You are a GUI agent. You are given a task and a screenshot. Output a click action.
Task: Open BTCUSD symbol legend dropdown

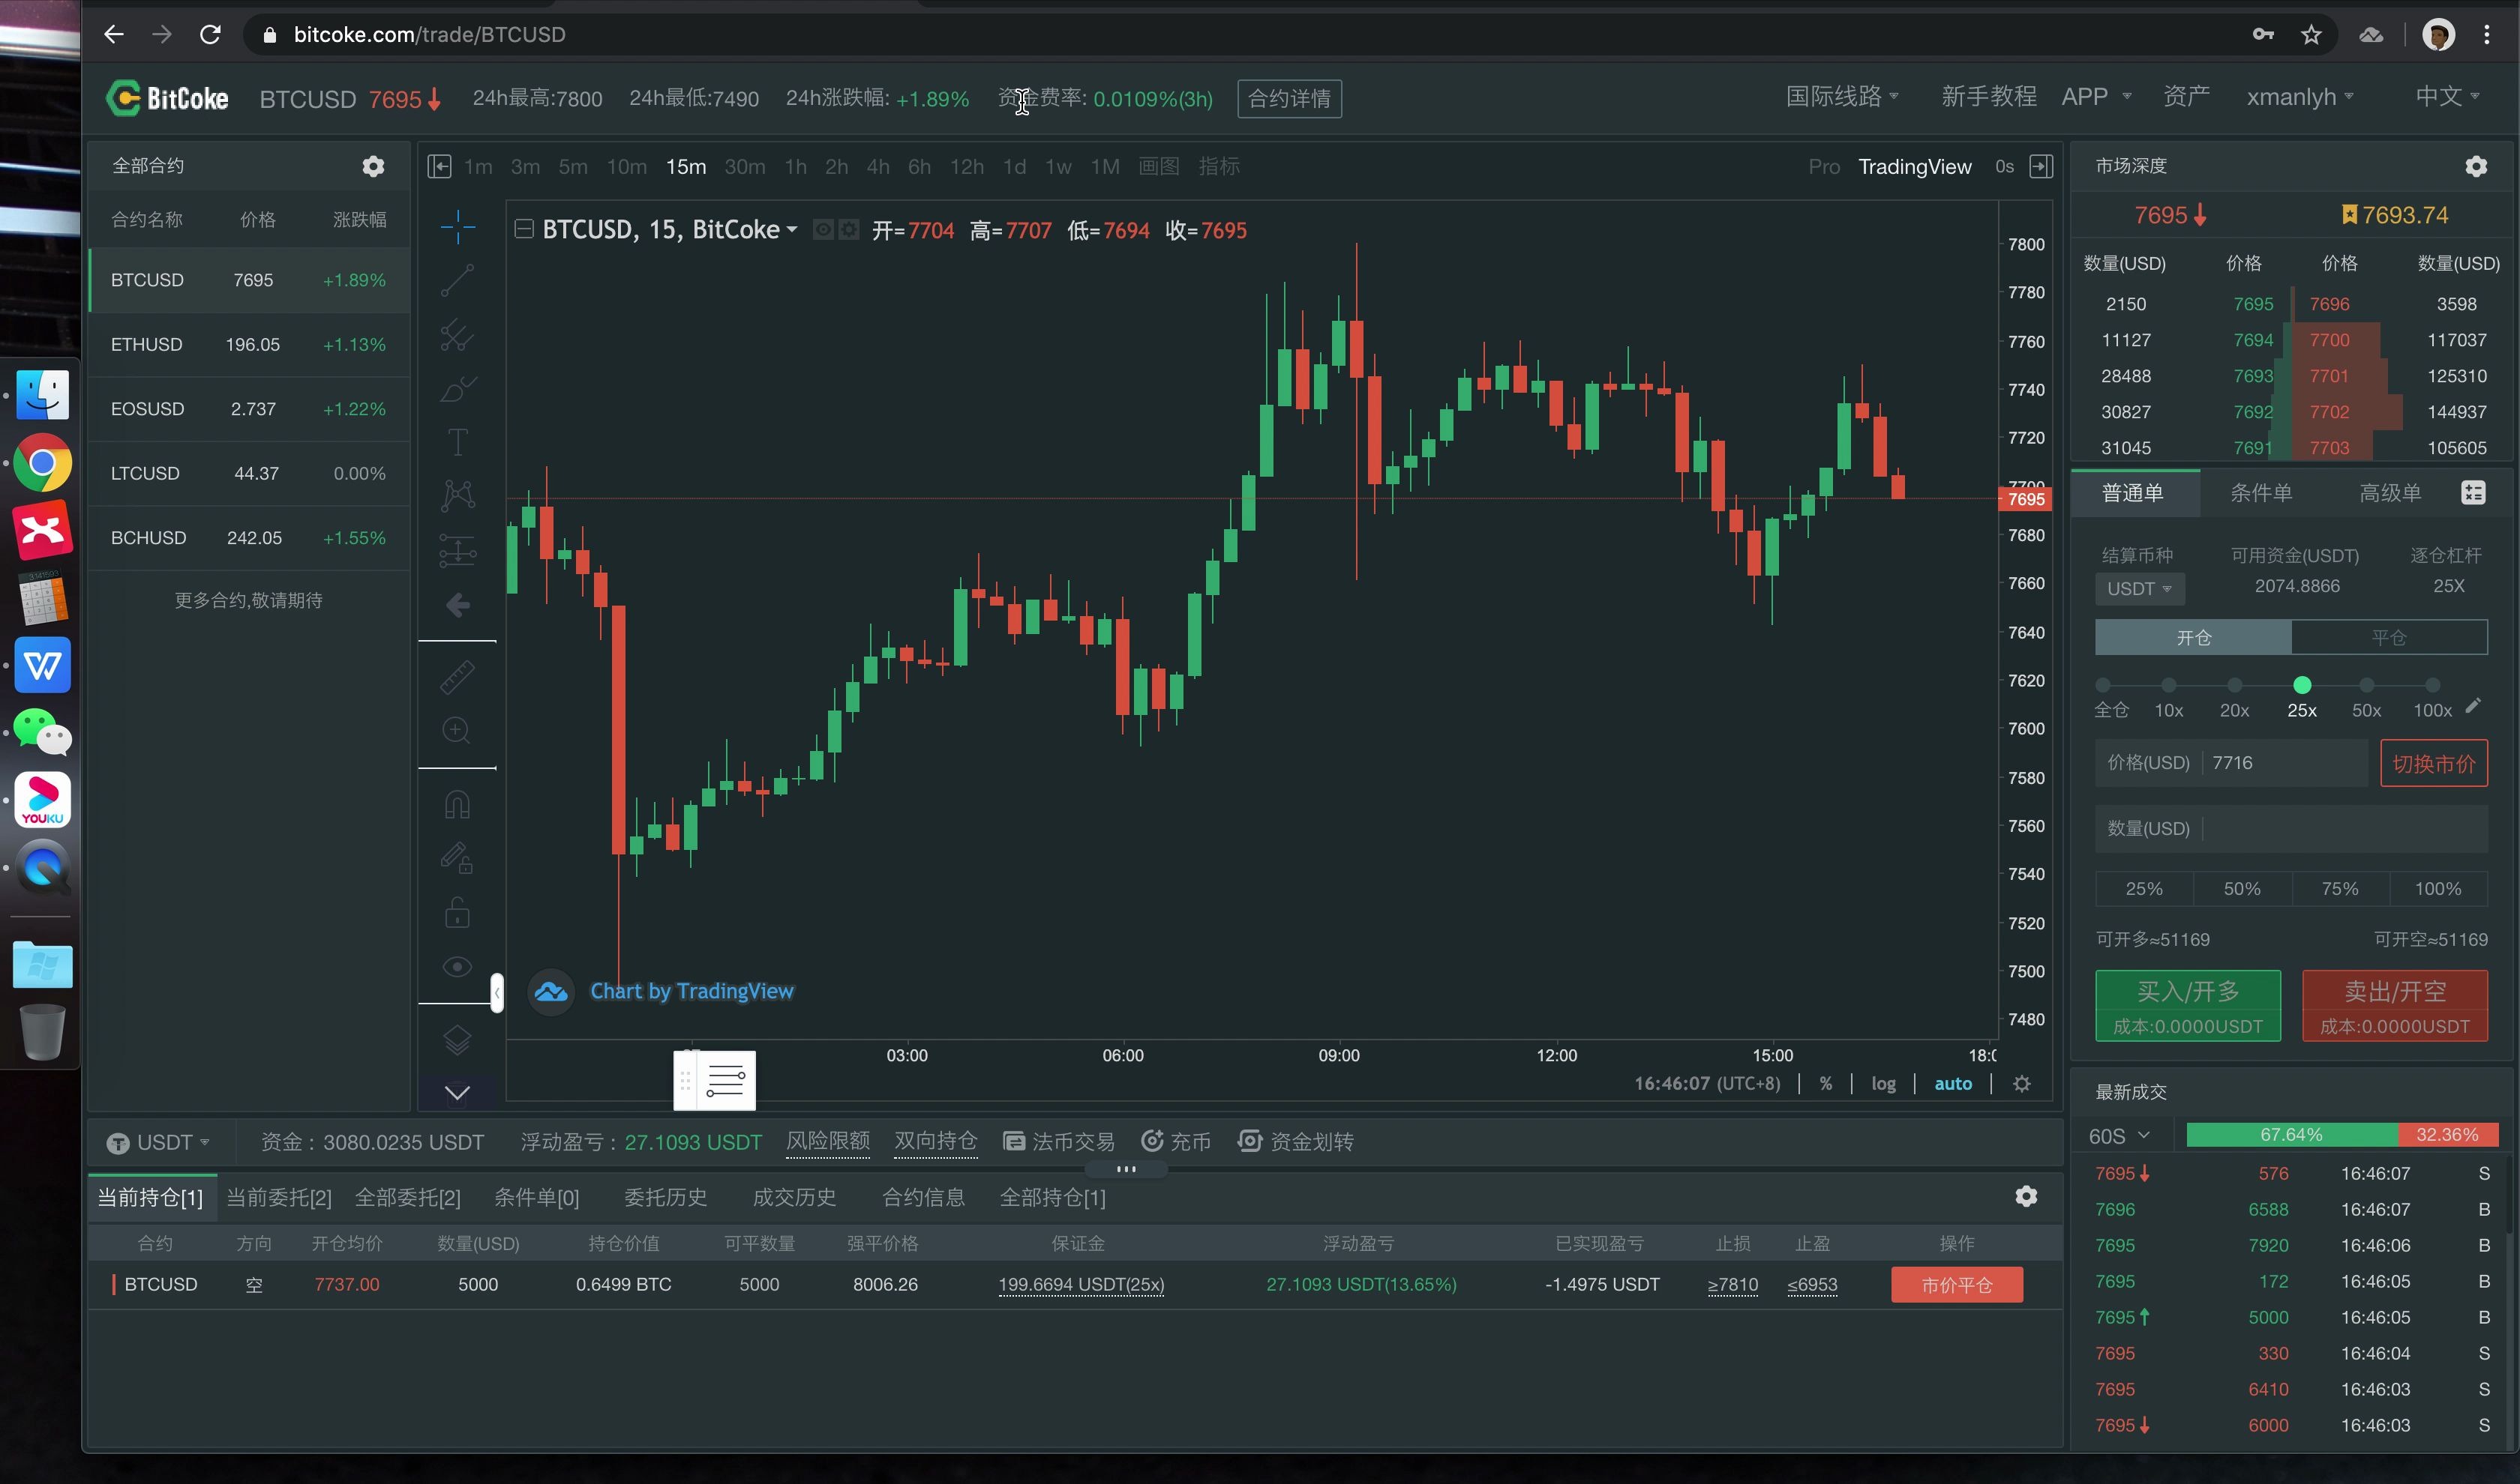(791, 229)
